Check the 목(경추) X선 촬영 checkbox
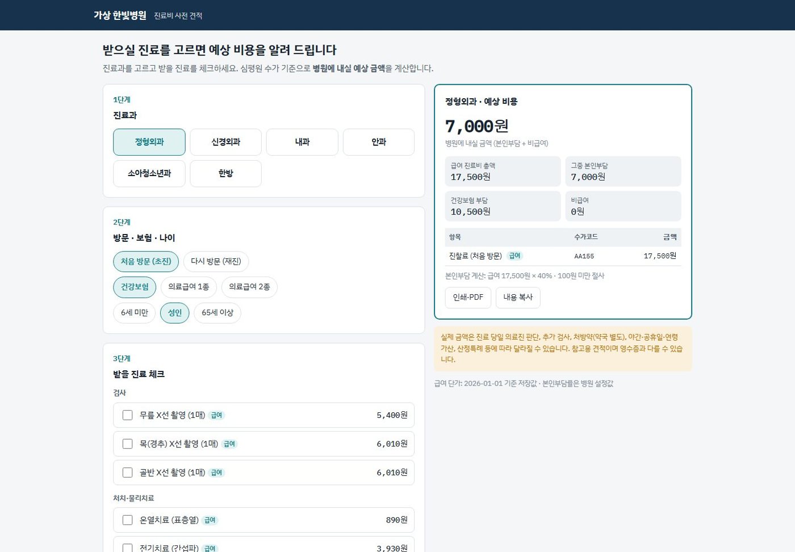 [x=128, y=444]
